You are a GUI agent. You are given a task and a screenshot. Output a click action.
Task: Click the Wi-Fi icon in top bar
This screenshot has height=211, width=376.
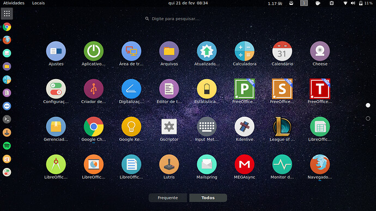tap(345, 3)
